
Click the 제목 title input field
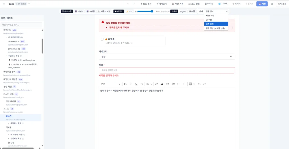click(167, 70)
